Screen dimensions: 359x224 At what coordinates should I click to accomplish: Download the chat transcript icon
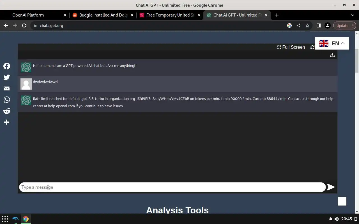coord(332,55)
